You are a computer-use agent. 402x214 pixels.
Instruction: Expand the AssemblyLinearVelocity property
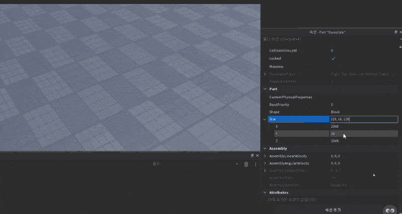click(265, 156)
